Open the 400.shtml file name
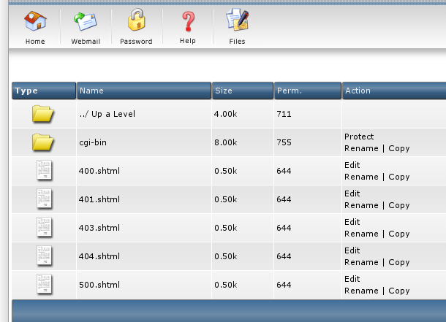The height and width of the screenshot is (322, 446). point(99,171)
